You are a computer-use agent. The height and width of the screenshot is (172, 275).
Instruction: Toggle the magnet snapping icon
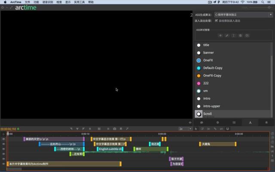click(x=228, y=129)
